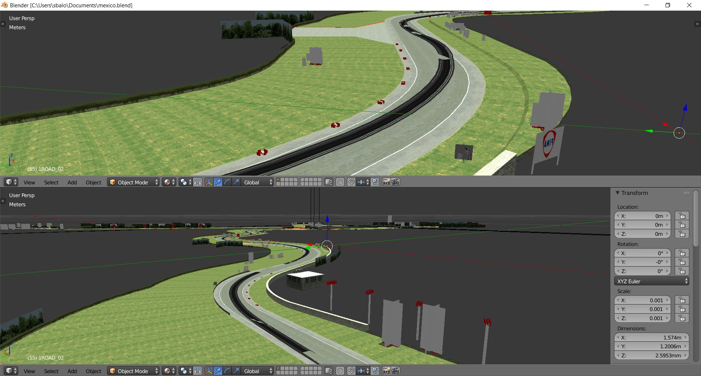This screenshot has height=376, width=701.
Task: Select first layer button in upper header
Action: pyautogui.click(x=278, y=180)
